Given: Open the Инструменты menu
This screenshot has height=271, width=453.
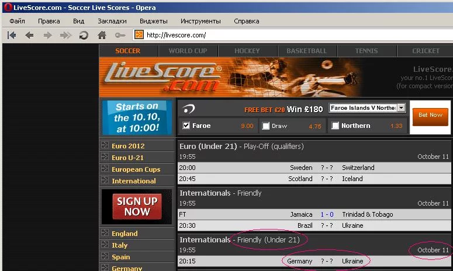Looking at the screenshot, I should (200, 21).
